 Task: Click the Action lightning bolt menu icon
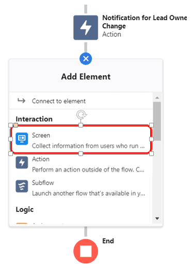point(22,162)
